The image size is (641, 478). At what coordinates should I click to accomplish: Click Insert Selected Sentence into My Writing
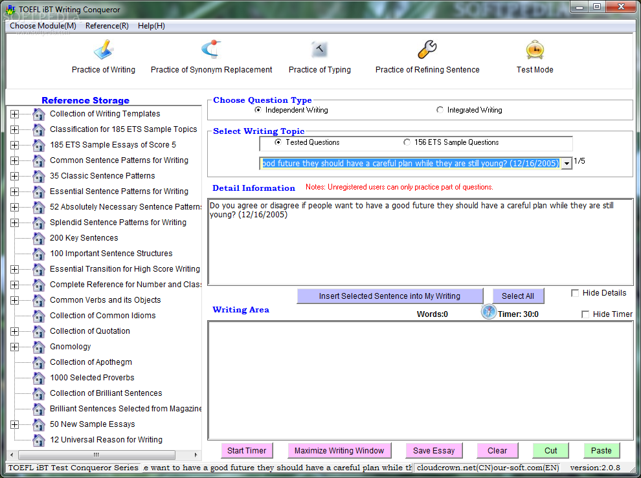pos(390,296)
